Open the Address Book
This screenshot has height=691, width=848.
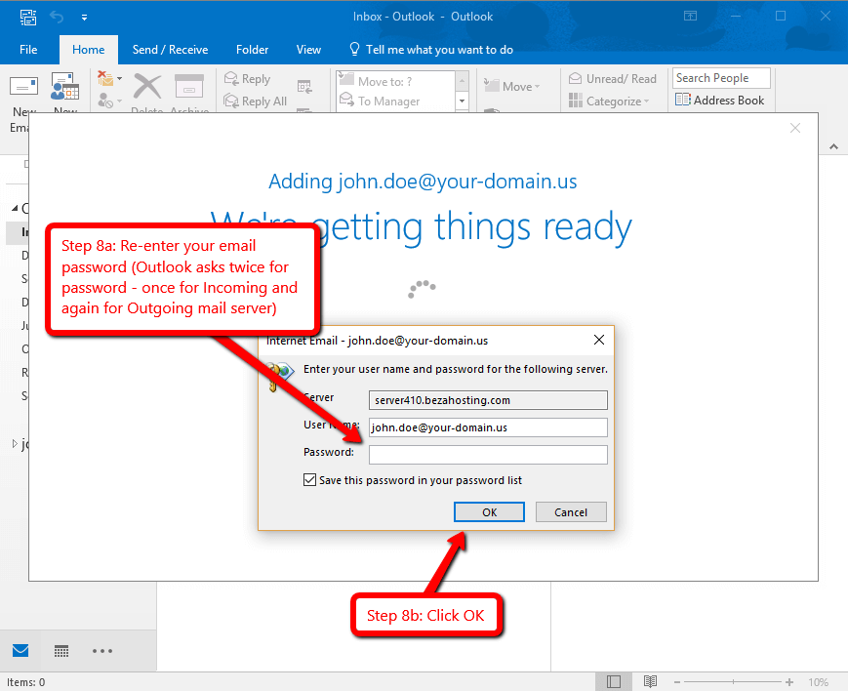[x=720, y=101]
